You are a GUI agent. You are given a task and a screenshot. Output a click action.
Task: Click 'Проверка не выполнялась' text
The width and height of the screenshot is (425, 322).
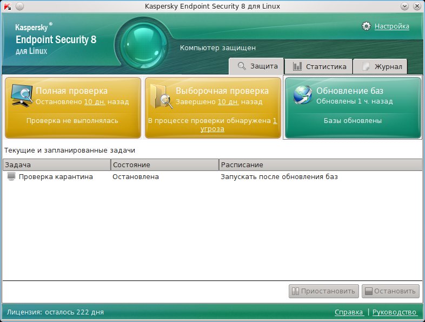(x=72, y=121)
